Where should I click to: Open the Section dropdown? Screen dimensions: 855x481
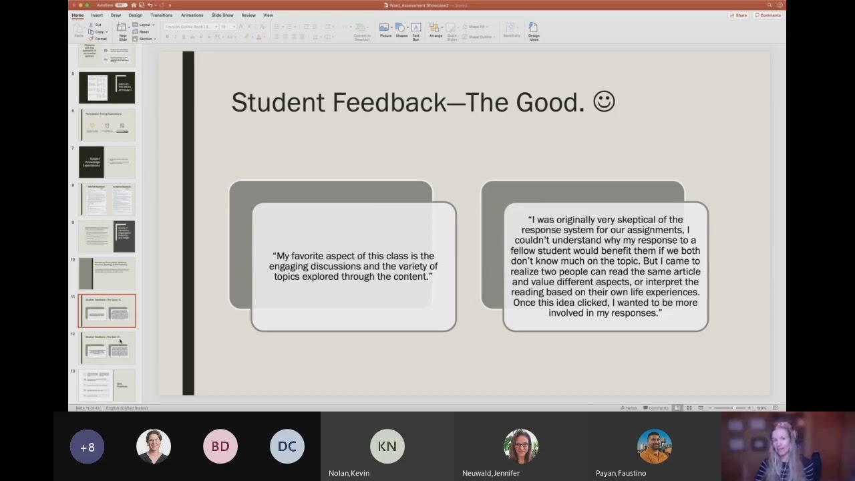(144, 39)
